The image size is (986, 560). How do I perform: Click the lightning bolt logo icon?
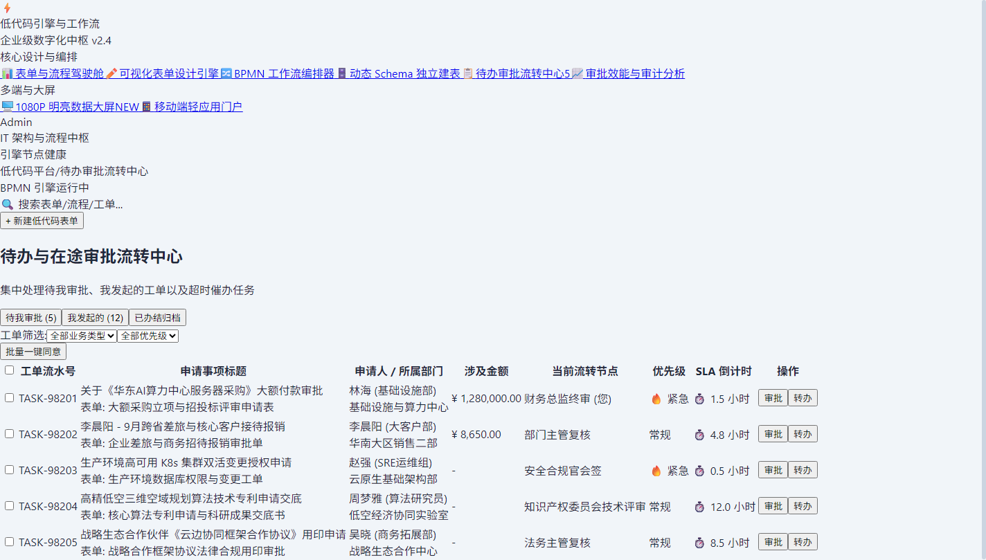click(7, 8)
